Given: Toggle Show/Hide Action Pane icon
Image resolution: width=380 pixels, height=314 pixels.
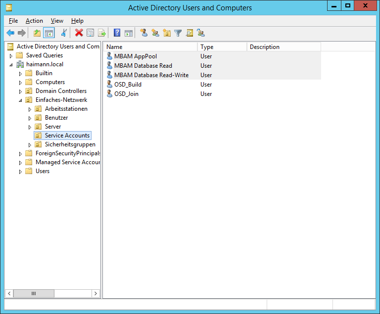Looking at the screenshot, I should (x=129, y=33).
